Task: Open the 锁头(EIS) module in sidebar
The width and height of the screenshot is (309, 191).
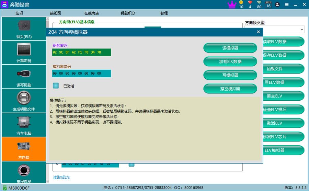Action: coord(24,28)
